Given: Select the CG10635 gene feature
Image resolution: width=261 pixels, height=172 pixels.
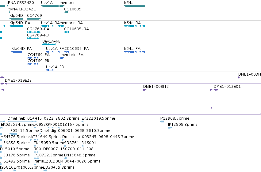Looking at the screenshot, I should [x=66, y=12].
